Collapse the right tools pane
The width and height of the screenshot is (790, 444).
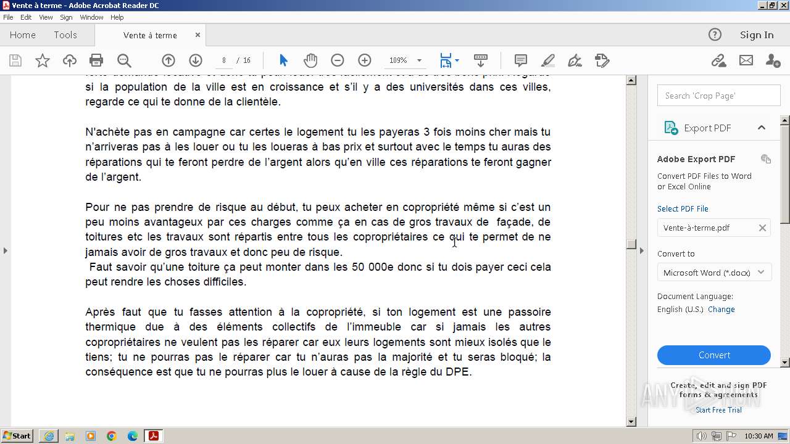642,250
